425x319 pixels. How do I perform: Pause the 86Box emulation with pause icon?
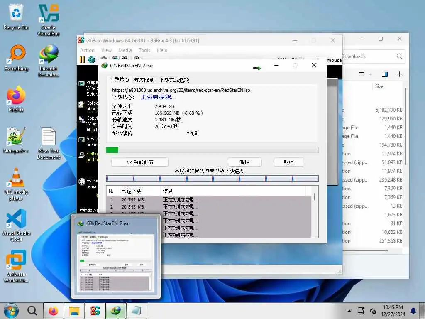[82, 60]
